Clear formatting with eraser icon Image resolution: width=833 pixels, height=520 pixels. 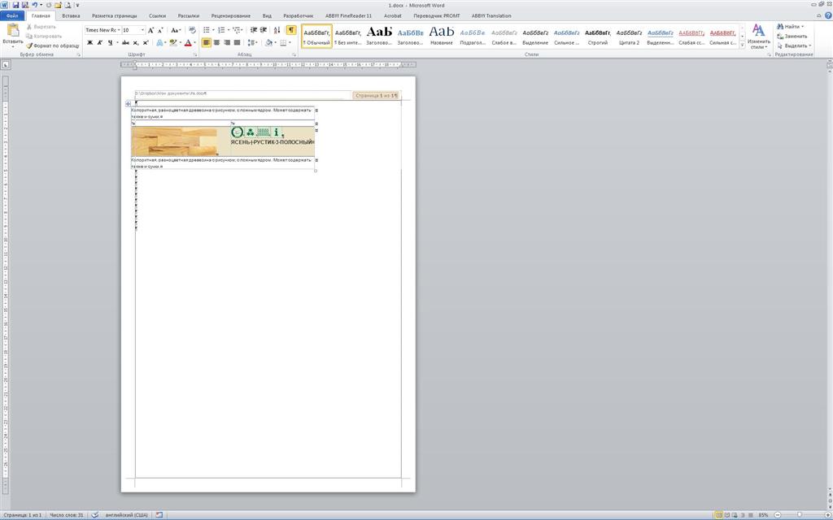[192, 30]
